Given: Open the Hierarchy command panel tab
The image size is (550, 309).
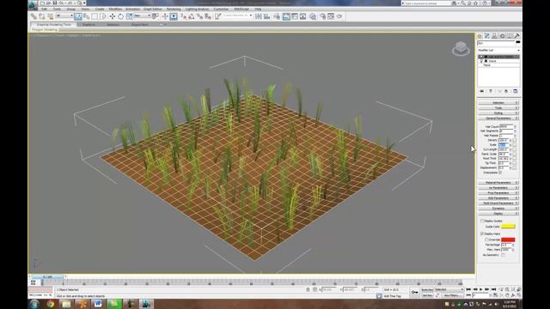Looking at the screenshot, I should pos(495,36).
